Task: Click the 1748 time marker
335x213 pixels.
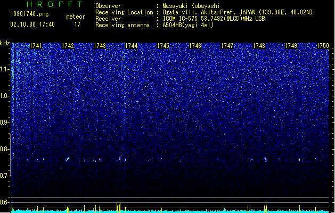Action: 259,46
